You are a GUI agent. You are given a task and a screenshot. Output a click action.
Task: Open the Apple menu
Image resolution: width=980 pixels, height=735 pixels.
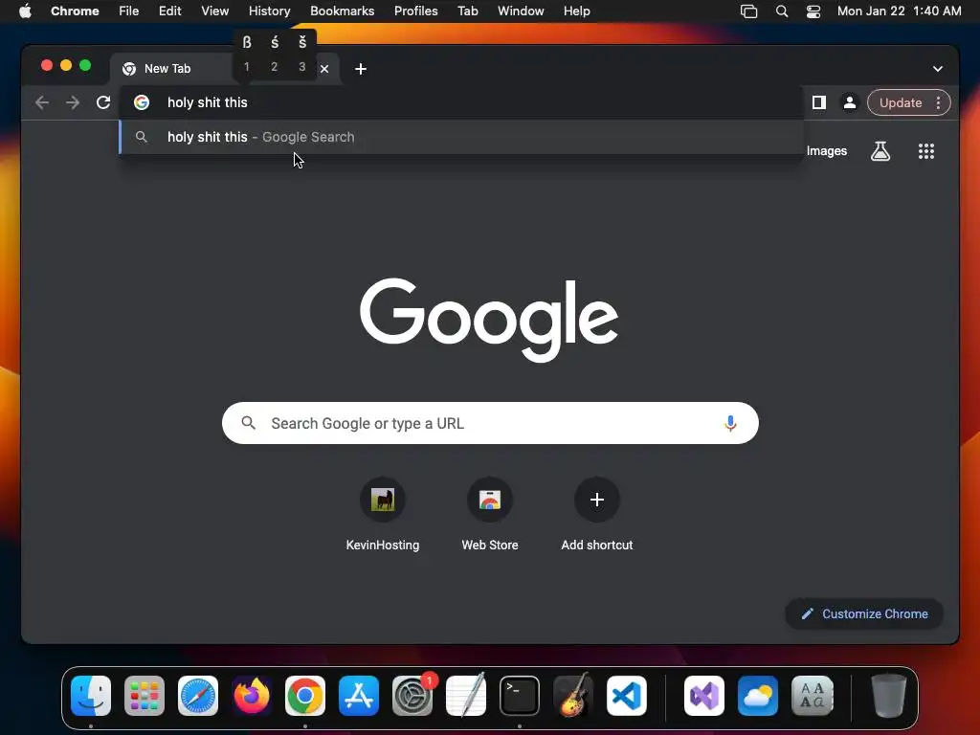pos(25,11)
